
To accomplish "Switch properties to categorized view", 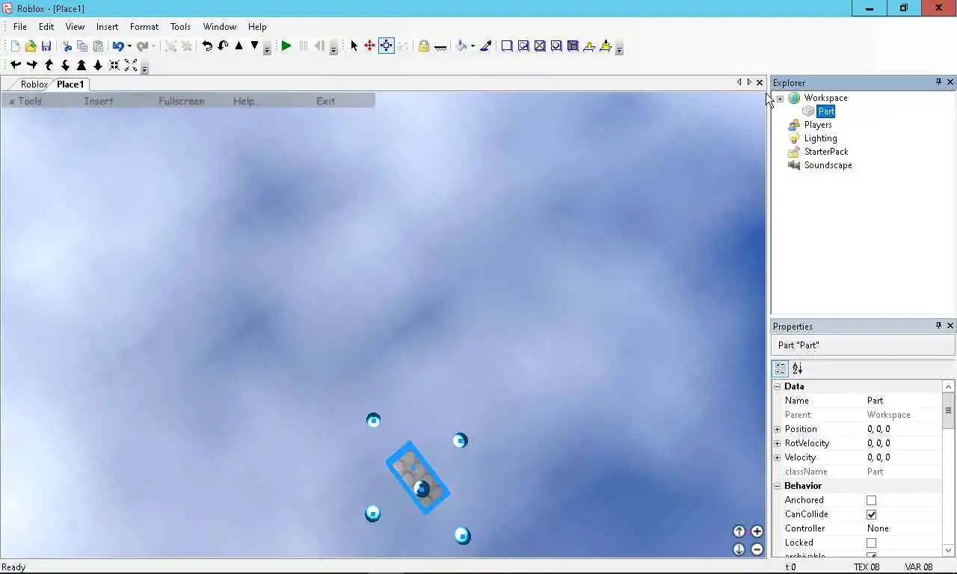I will click(x=781, y=368).
